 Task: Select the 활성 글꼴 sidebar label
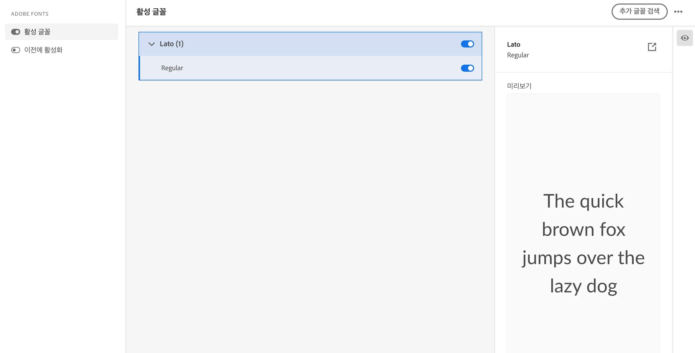pos(37,32)
